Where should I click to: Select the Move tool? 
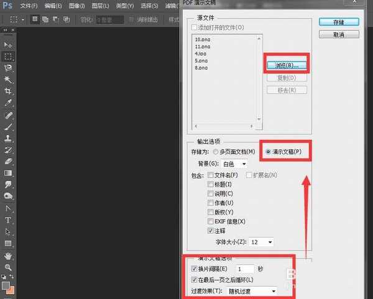(8, 45)
